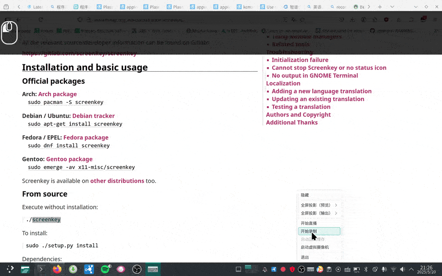Image resolution: width=442 pixels, height=276 pixels.
Task: Expand hidden system tray icons arrow
Action: [x=411, y=270]
